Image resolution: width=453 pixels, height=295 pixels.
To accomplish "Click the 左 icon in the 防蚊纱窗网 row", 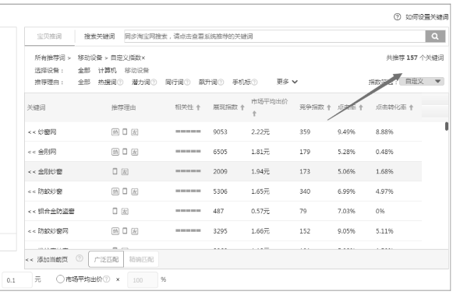I will [135, 231].
